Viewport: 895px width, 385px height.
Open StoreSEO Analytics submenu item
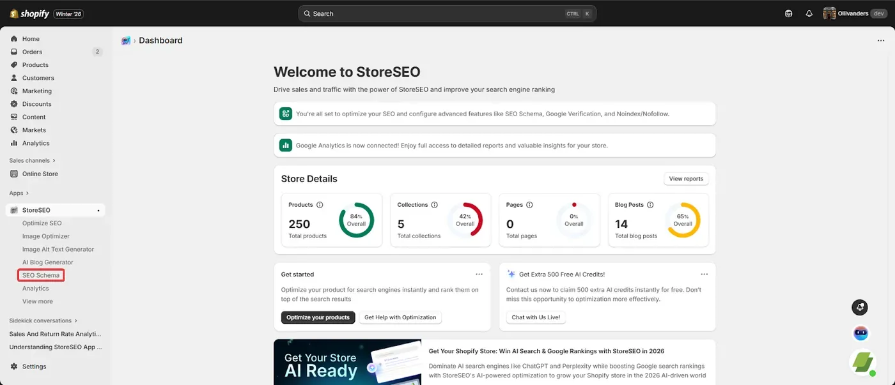[x=36, y=289]
